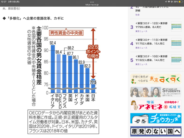Tap the tokyo-np.co.jp address bar

(x=92, y=4)
